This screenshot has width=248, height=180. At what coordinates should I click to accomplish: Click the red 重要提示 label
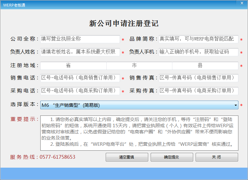point(24,119)
